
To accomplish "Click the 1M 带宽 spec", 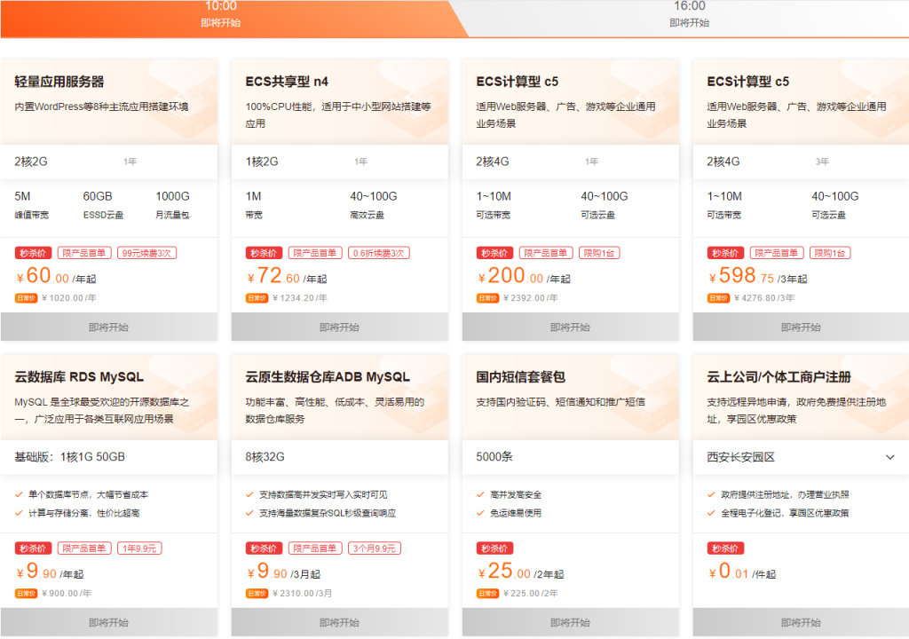I will pyautogui.click(x=254, y=205).
